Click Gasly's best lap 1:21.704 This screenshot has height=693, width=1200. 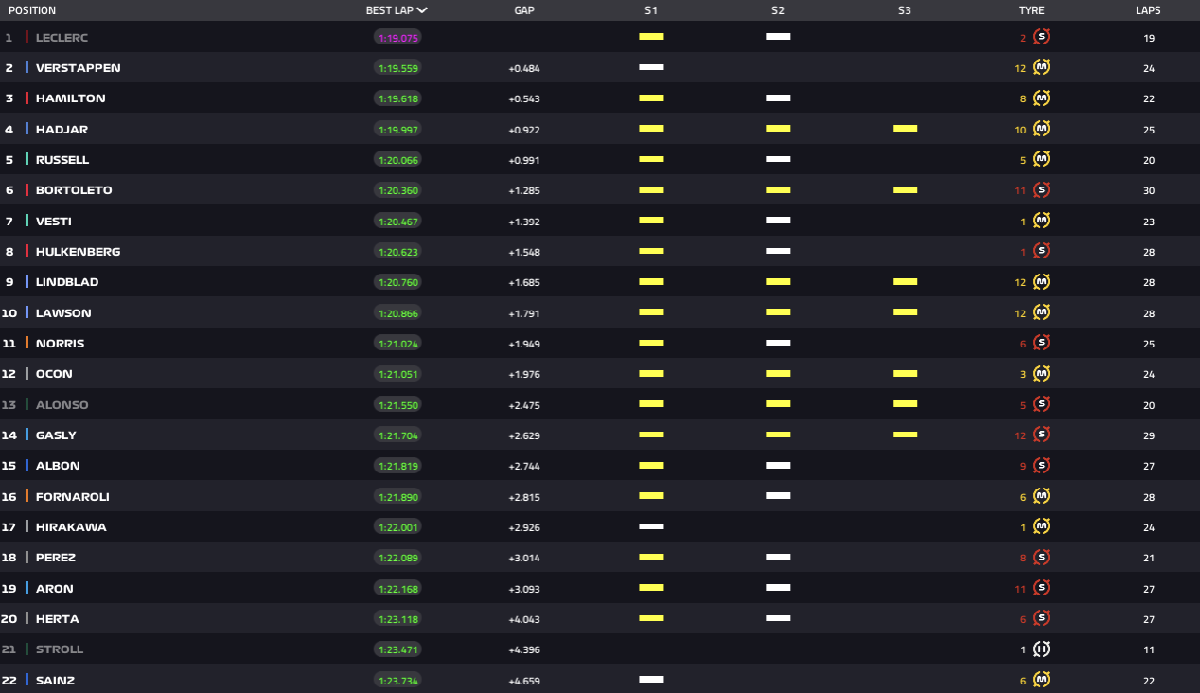pyautogui.click(x=397, y=435)
